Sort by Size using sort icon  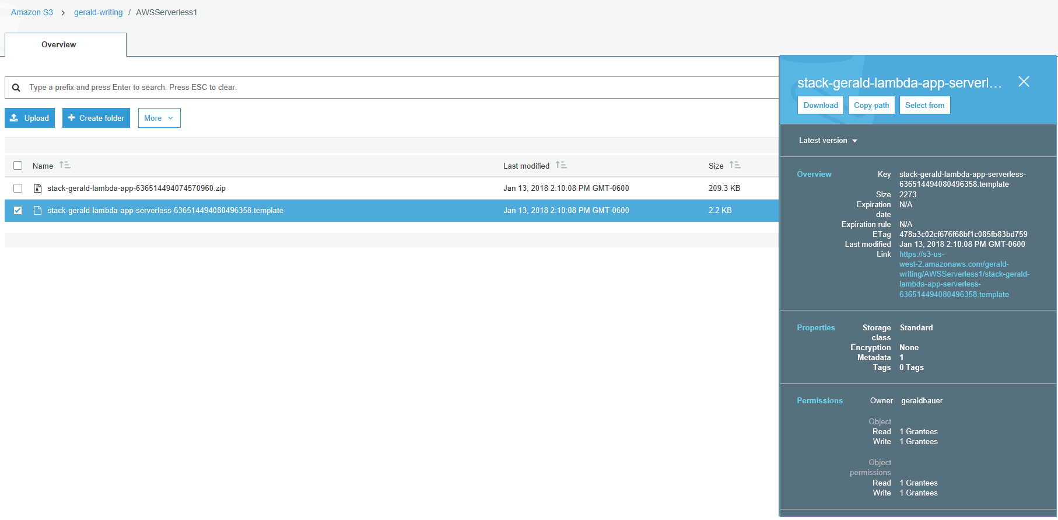coord(735,165)
